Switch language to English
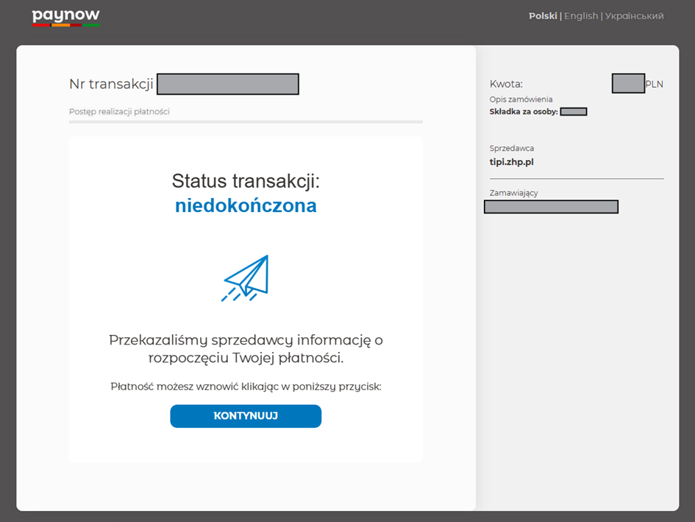This screenshot has width=695, height=522. [x=580, y=16]
